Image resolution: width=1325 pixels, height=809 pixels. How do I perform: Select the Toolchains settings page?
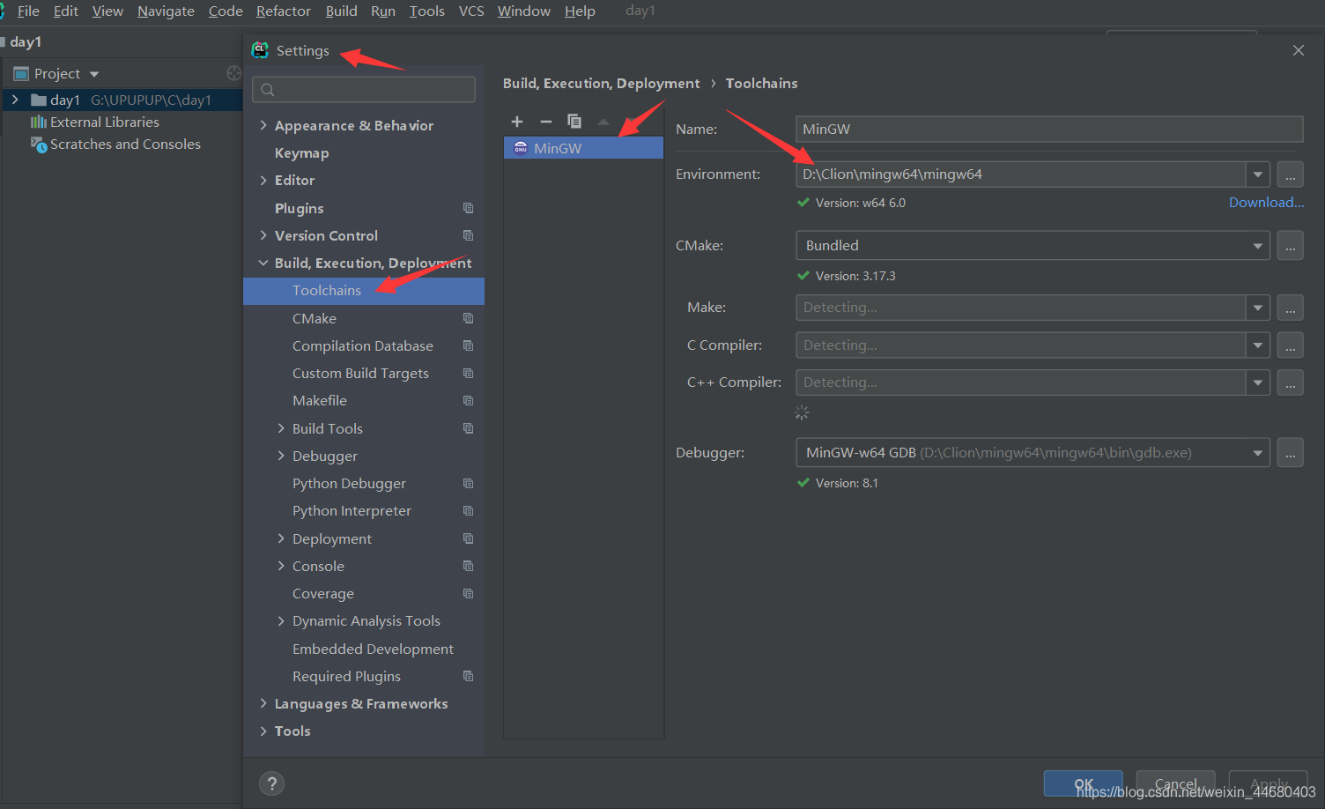(364, 291)
